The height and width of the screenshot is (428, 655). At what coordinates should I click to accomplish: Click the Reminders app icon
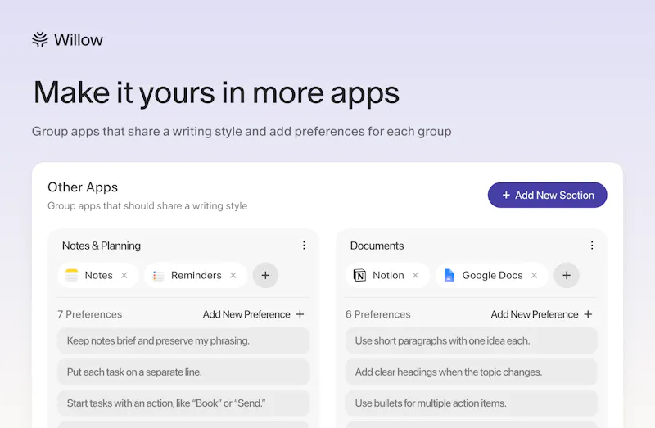(x=158, y=275)
